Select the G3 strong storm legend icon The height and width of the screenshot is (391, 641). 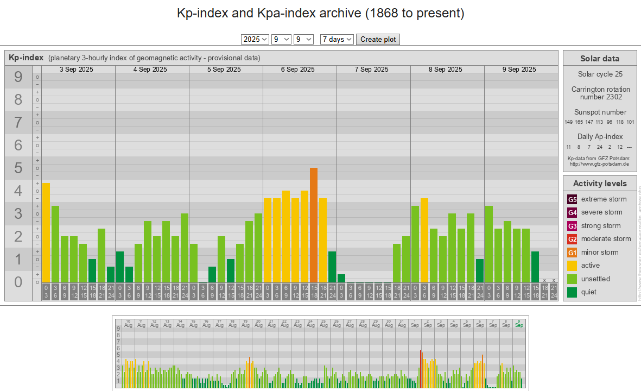tap(572, 226)
